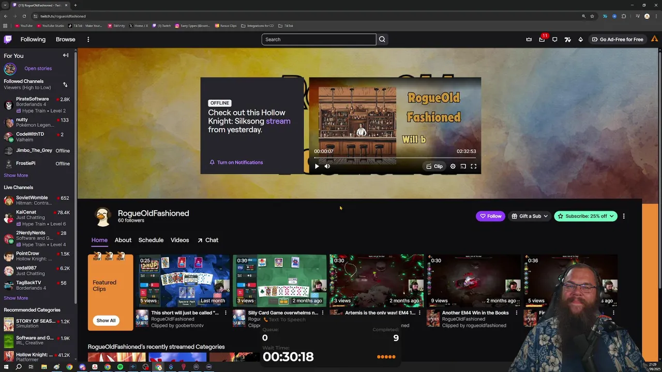Click Show All featured clips button
This screenshot has height=372, width=662.
106,320
